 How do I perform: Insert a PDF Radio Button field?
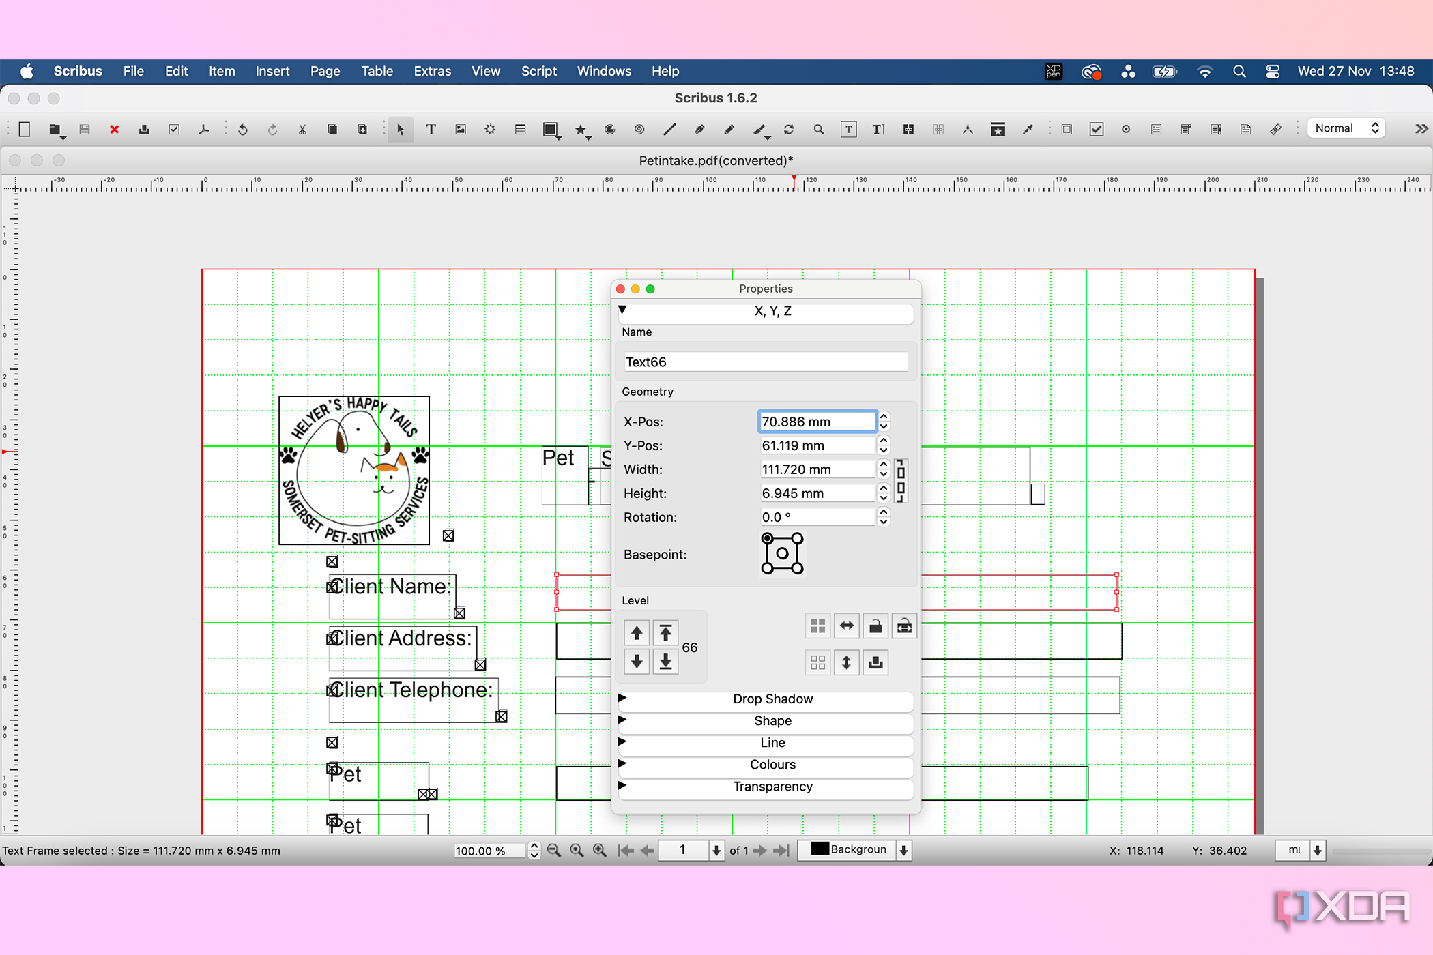(x=1126, y=130)
